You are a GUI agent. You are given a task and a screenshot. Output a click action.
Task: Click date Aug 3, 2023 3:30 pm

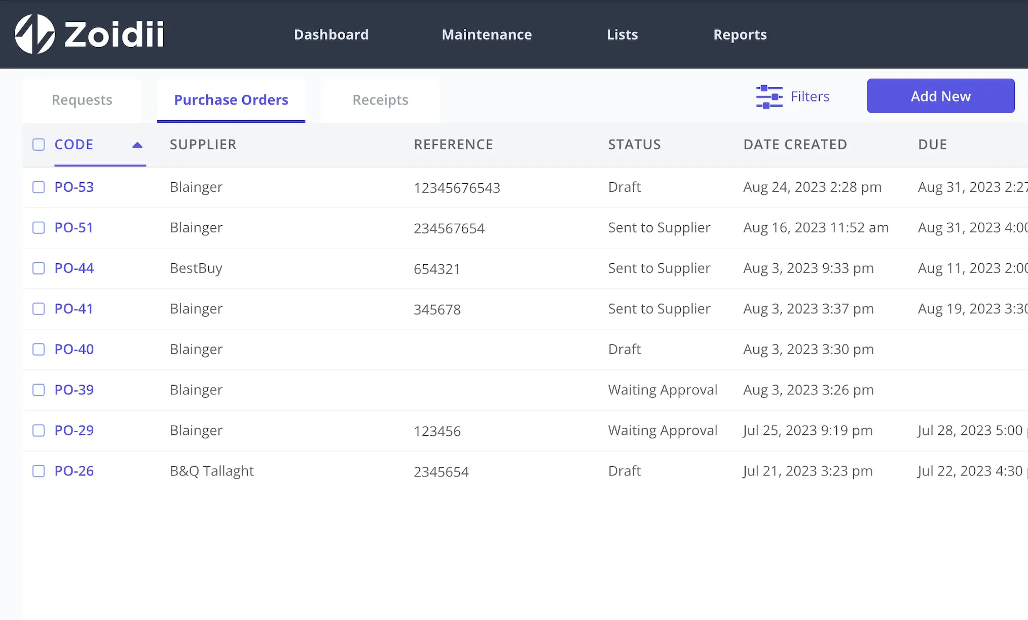809,350
